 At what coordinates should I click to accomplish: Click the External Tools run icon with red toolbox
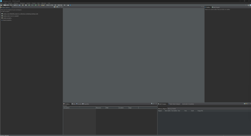39,5
